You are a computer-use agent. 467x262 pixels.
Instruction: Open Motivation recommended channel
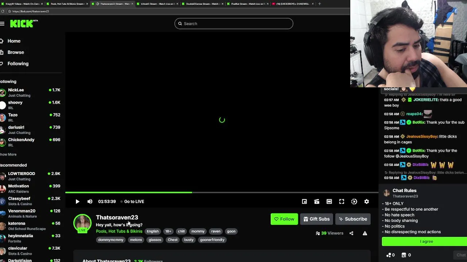point(31,188)
